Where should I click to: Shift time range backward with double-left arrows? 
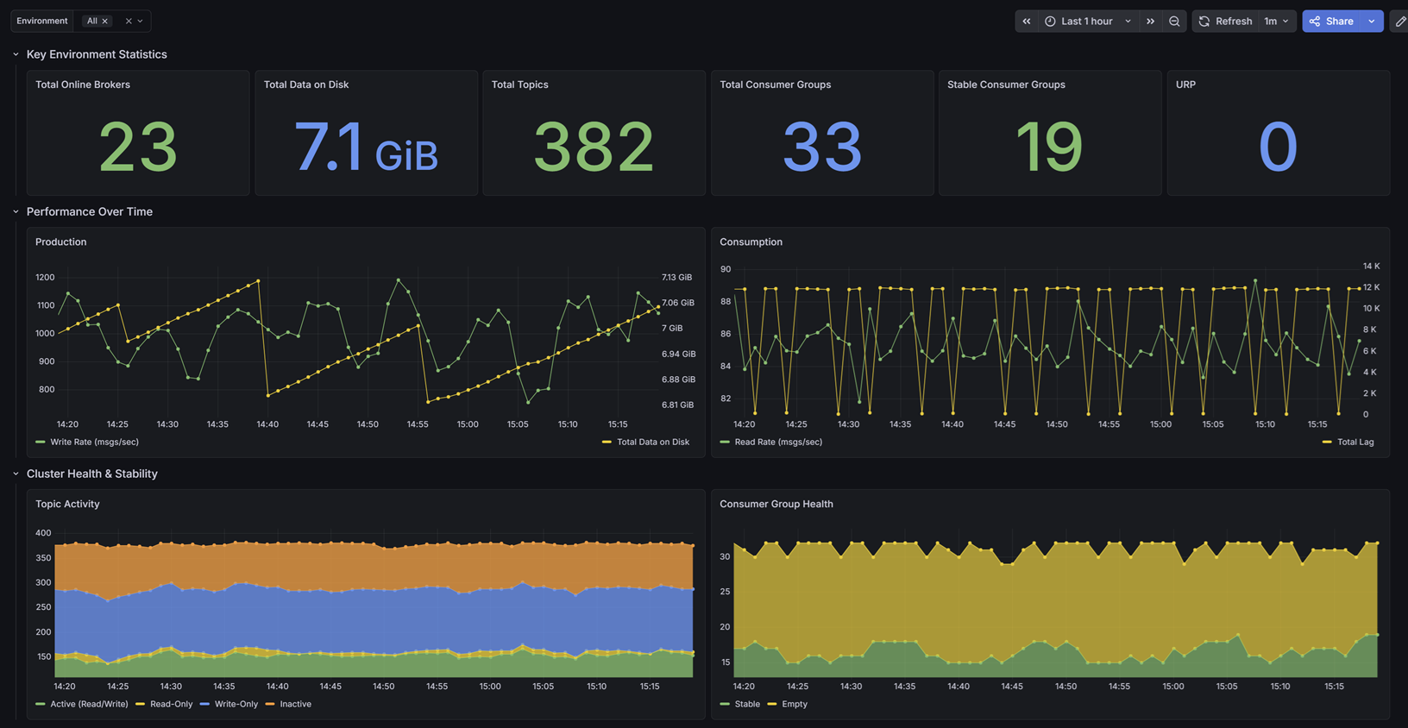click(x=1027, y=21)
